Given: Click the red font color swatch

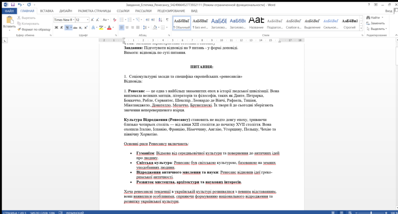Looking at the screenshot, I should (109, 27).
